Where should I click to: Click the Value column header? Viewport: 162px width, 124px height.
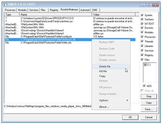pos(113,15)
